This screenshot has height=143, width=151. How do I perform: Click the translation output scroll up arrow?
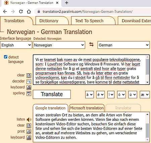pyautogui.click(x=147, y=114)
